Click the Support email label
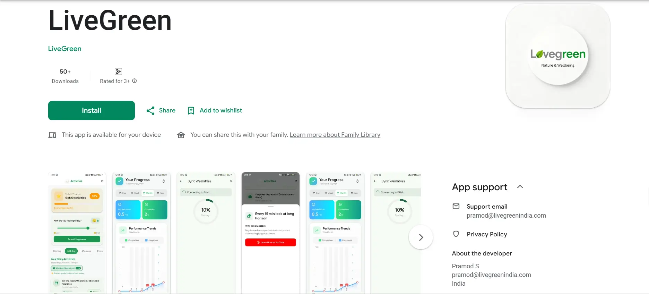Viewport: 649px width, 294px height. [x=487, y=207]
